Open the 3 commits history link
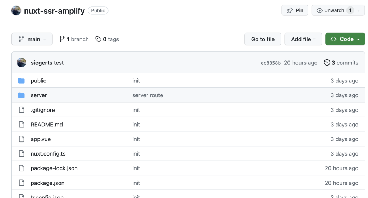 [x=341, y=63]
